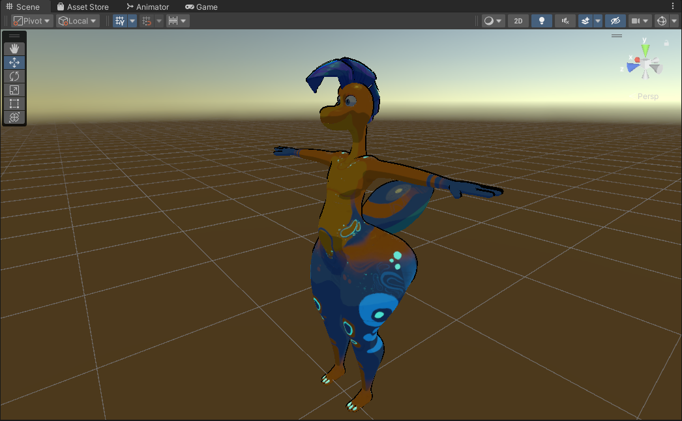The image size is (682, 421).
Task: Select the Rect tool
Action: tap(14, 104)
